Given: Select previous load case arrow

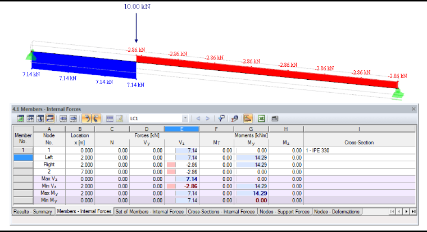Looking at the screenshot, I should coord(198,119).
